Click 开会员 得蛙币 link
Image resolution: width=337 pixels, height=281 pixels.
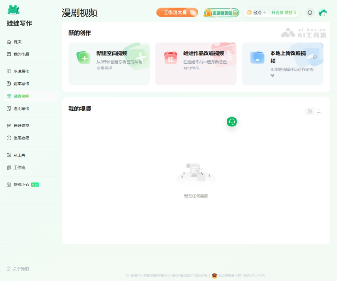click(x=284, y=13)
